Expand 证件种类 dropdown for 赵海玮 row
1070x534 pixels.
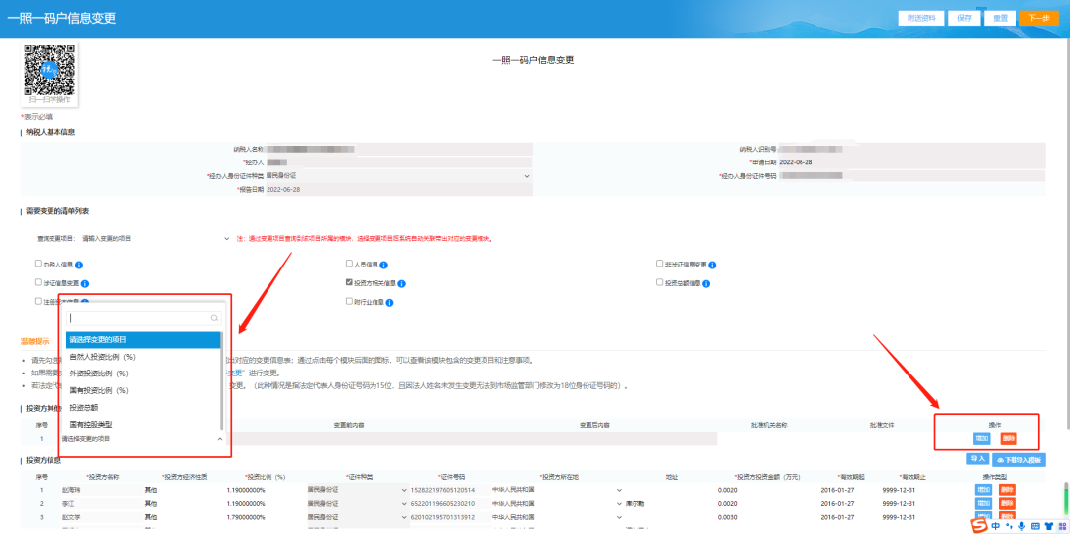pos(403,490)
